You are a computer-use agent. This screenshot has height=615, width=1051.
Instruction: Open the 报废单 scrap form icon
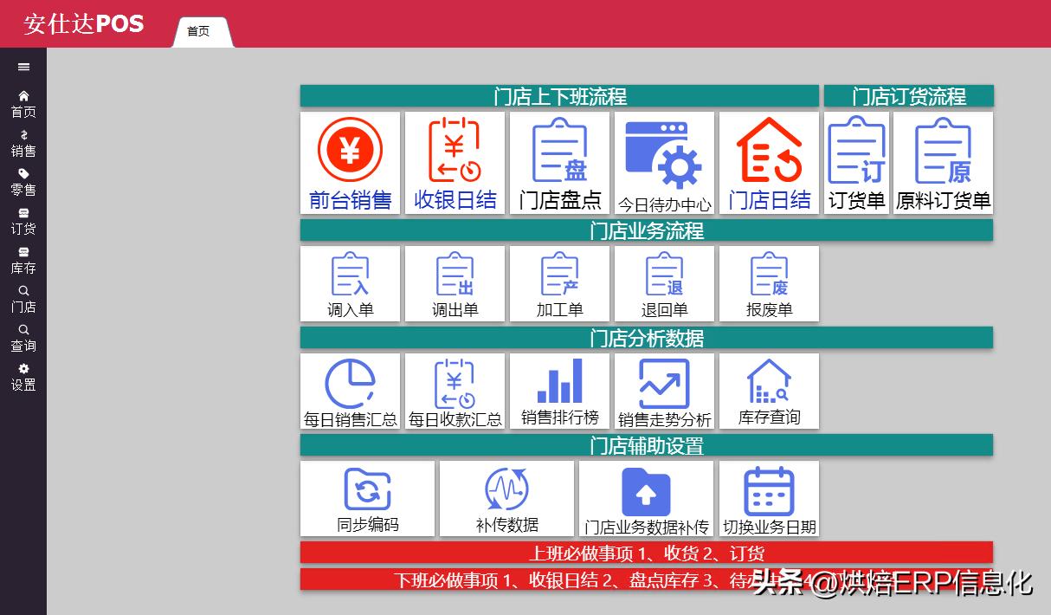tap(768, 282)
